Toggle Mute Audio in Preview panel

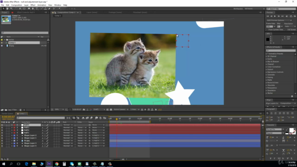pos(287,16)
